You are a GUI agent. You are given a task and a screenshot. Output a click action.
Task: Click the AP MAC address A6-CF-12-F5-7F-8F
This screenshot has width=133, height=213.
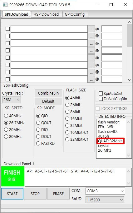52,171
